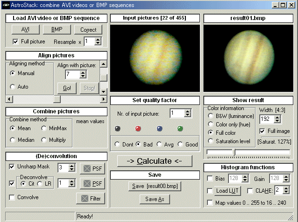The image size is (298, 222).
Task: Toggle the Deconvolve checkbox
Action: [12, 183]
